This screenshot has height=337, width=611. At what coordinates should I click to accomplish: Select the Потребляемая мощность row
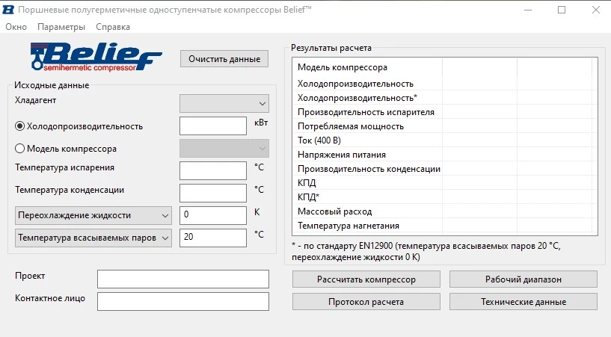point(445,126)
